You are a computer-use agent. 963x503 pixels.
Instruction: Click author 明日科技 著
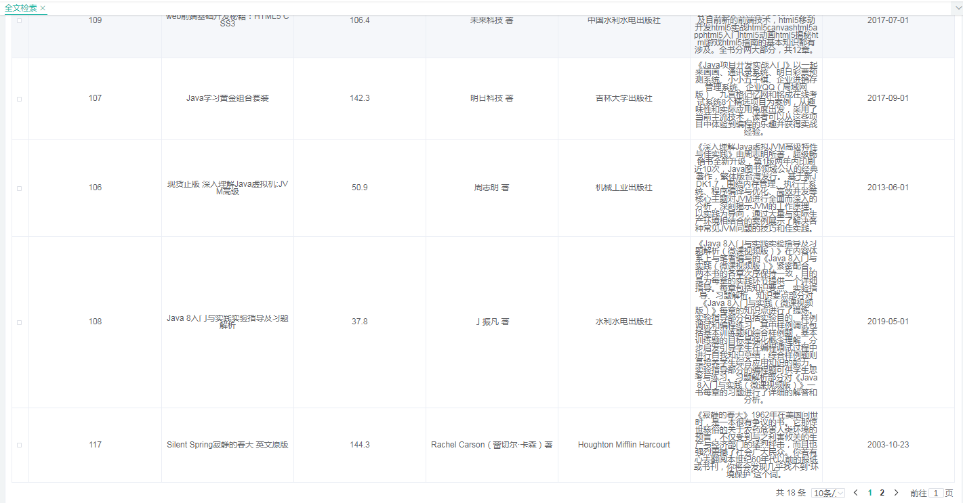point(492,98)
